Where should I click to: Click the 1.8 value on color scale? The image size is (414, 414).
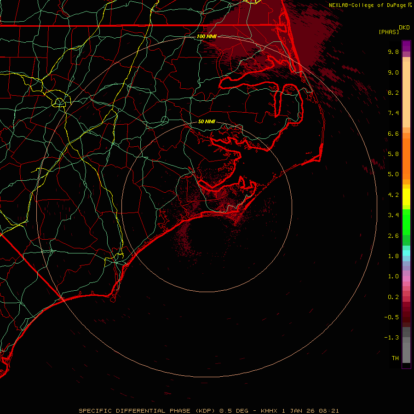coord(393,256)
